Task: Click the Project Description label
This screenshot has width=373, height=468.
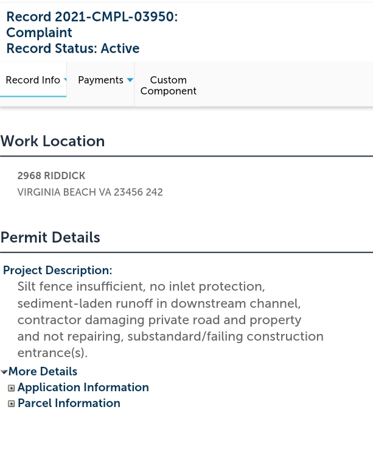Action: click(58, 271)
